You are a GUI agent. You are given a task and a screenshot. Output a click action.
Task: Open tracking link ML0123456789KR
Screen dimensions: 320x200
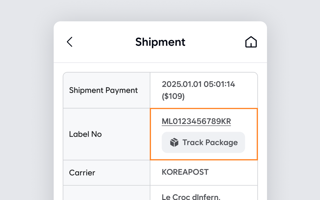click(196, 121)
